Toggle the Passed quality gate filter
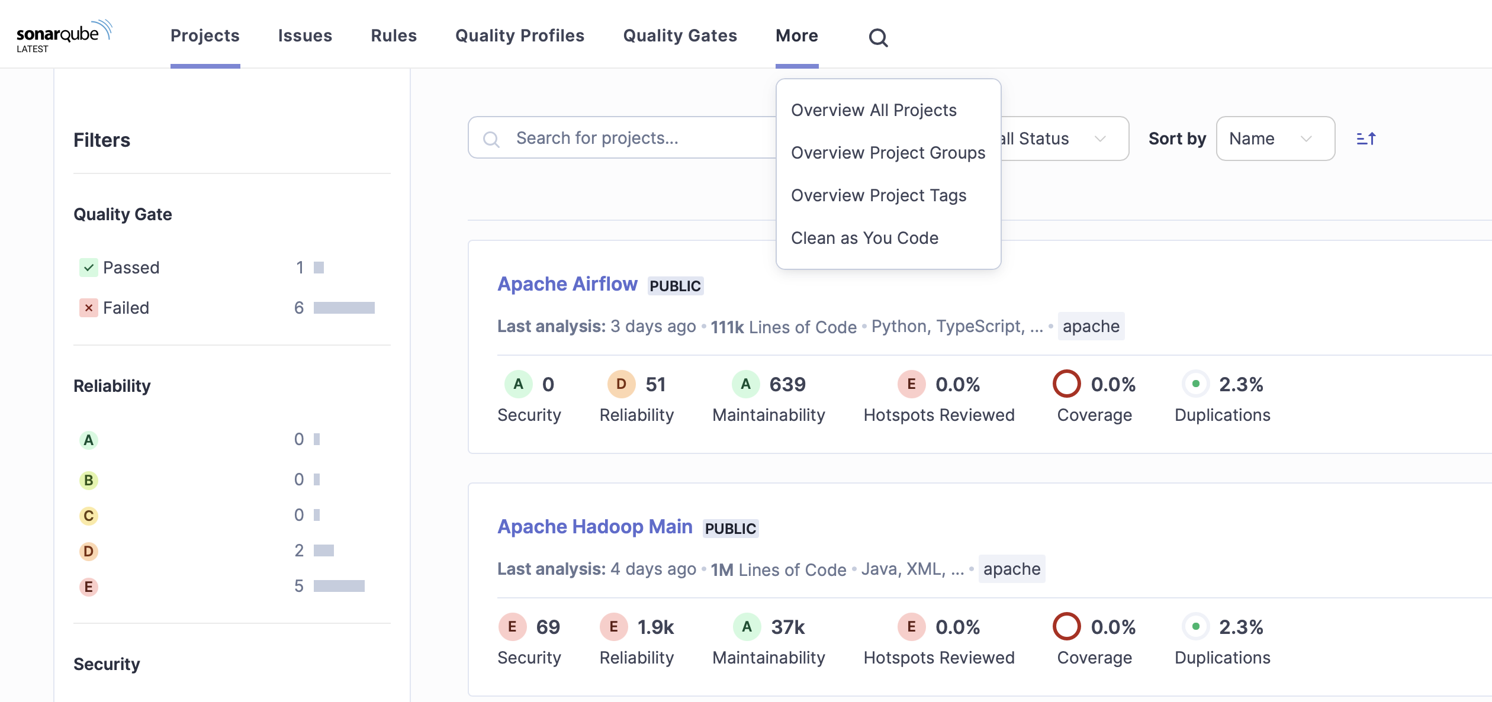This screenshot has width=1492, height=702. pyautogui.click(x=120, y=268)
